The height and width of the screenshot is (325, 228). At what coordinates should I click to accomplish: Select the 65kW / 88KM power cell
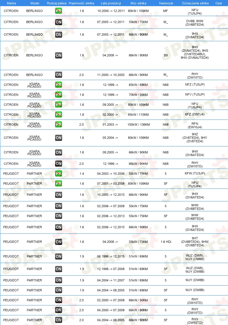pyautogui.click(x=138, y=85)
